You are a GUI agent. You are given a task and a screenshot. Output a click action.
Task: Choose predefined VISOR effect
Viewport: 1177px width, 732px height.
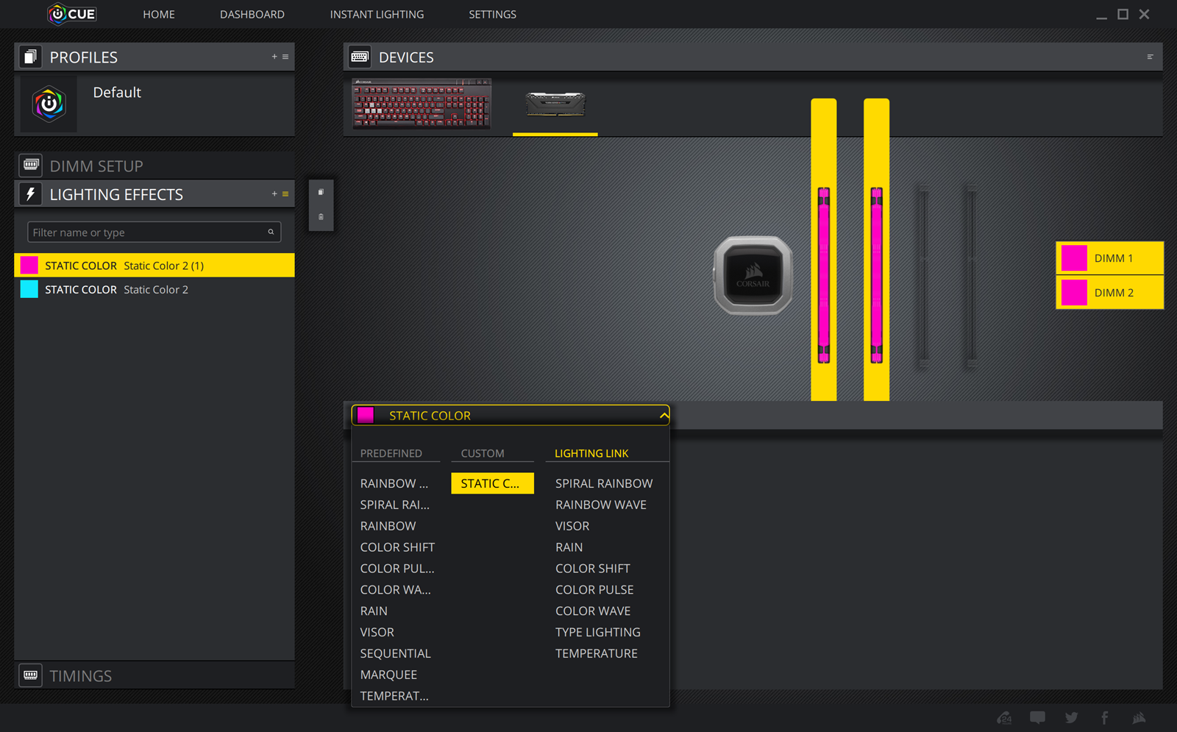[377, 633]
